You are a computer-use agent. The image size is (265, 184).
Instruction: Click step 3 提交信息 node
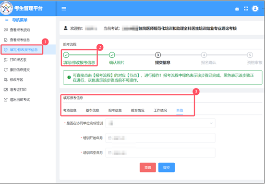click(x=158, y=55)
